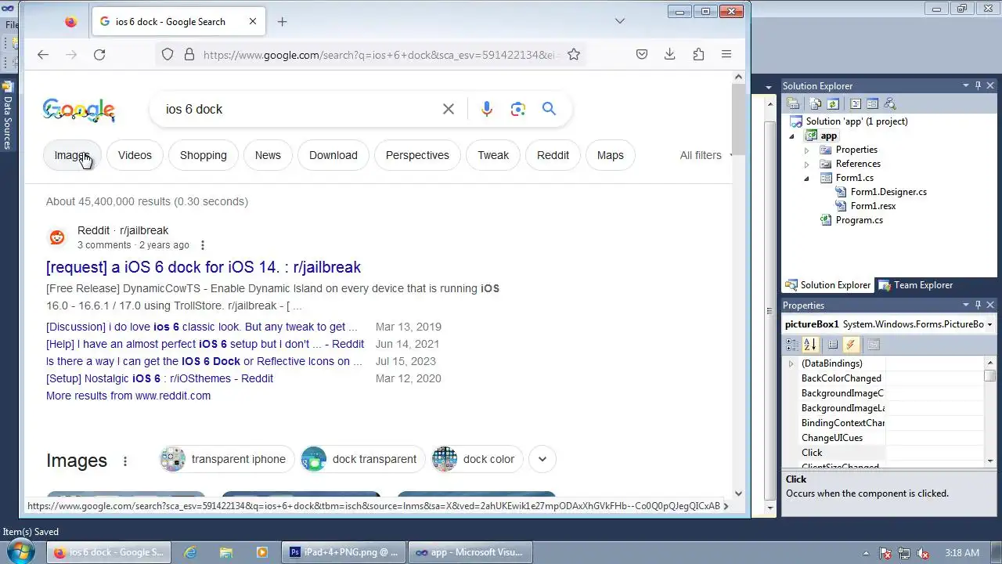The image size is (1002, 564).
Task: Open the Firefox extensions puzzle icon
Action: (698, 55)
